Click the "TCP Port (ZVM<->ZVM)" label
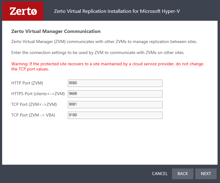Screen dimensions: 220x183 tap(34, 104)
